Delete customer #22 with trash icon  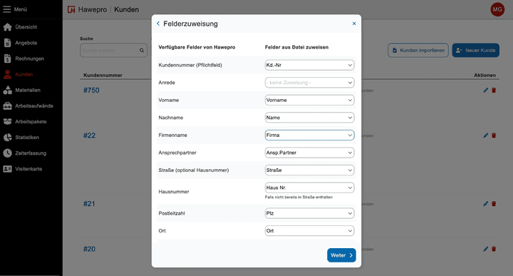click(494, 136)
